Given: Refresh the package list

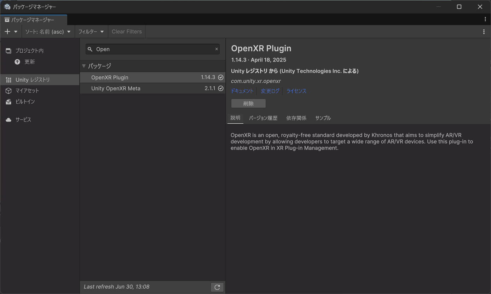Looking at the screenshot, I should (217, 287).
